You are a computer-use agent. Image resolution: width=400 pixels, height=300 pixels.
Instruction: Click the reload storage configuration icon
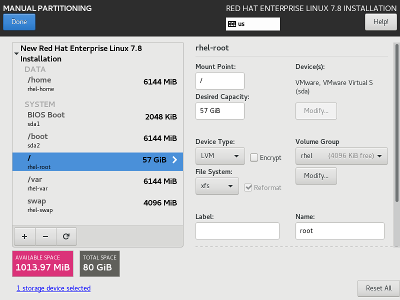66,236
